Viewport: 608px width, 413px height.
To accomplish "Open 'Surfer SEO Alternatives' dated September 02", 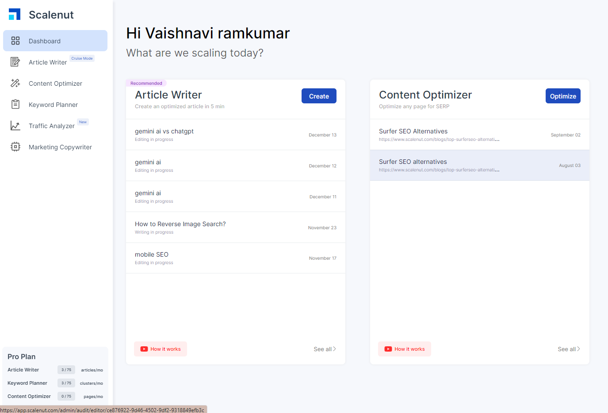I will tap(480, 135).
